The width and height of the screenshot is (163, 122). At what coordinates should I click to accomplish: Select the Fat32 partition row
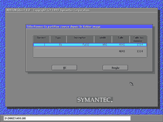coord(90,45)
